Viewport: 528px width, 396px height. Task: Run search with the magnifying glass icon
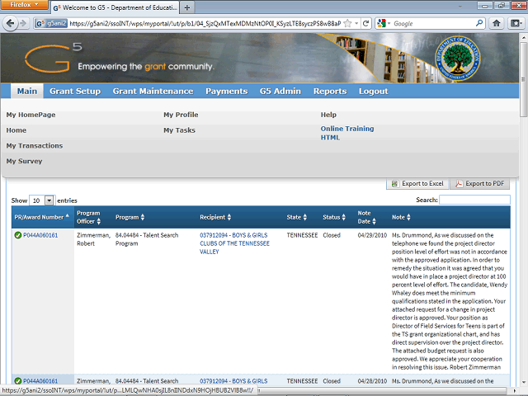click(x=479, y=23)
